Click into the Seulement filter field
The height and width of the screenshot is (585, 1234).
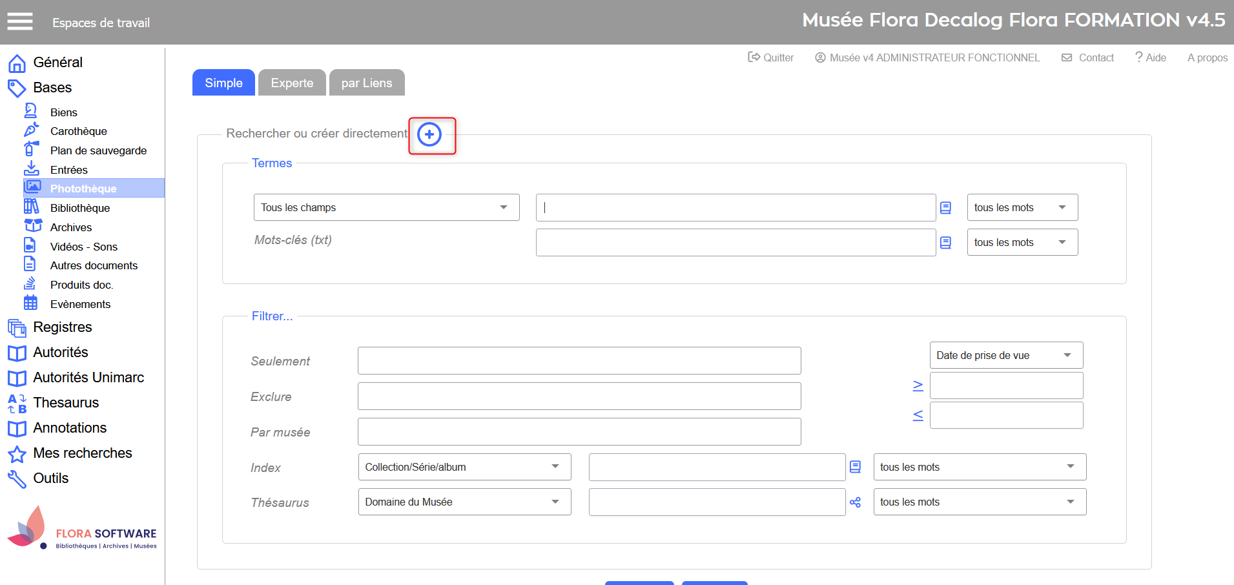579,361
